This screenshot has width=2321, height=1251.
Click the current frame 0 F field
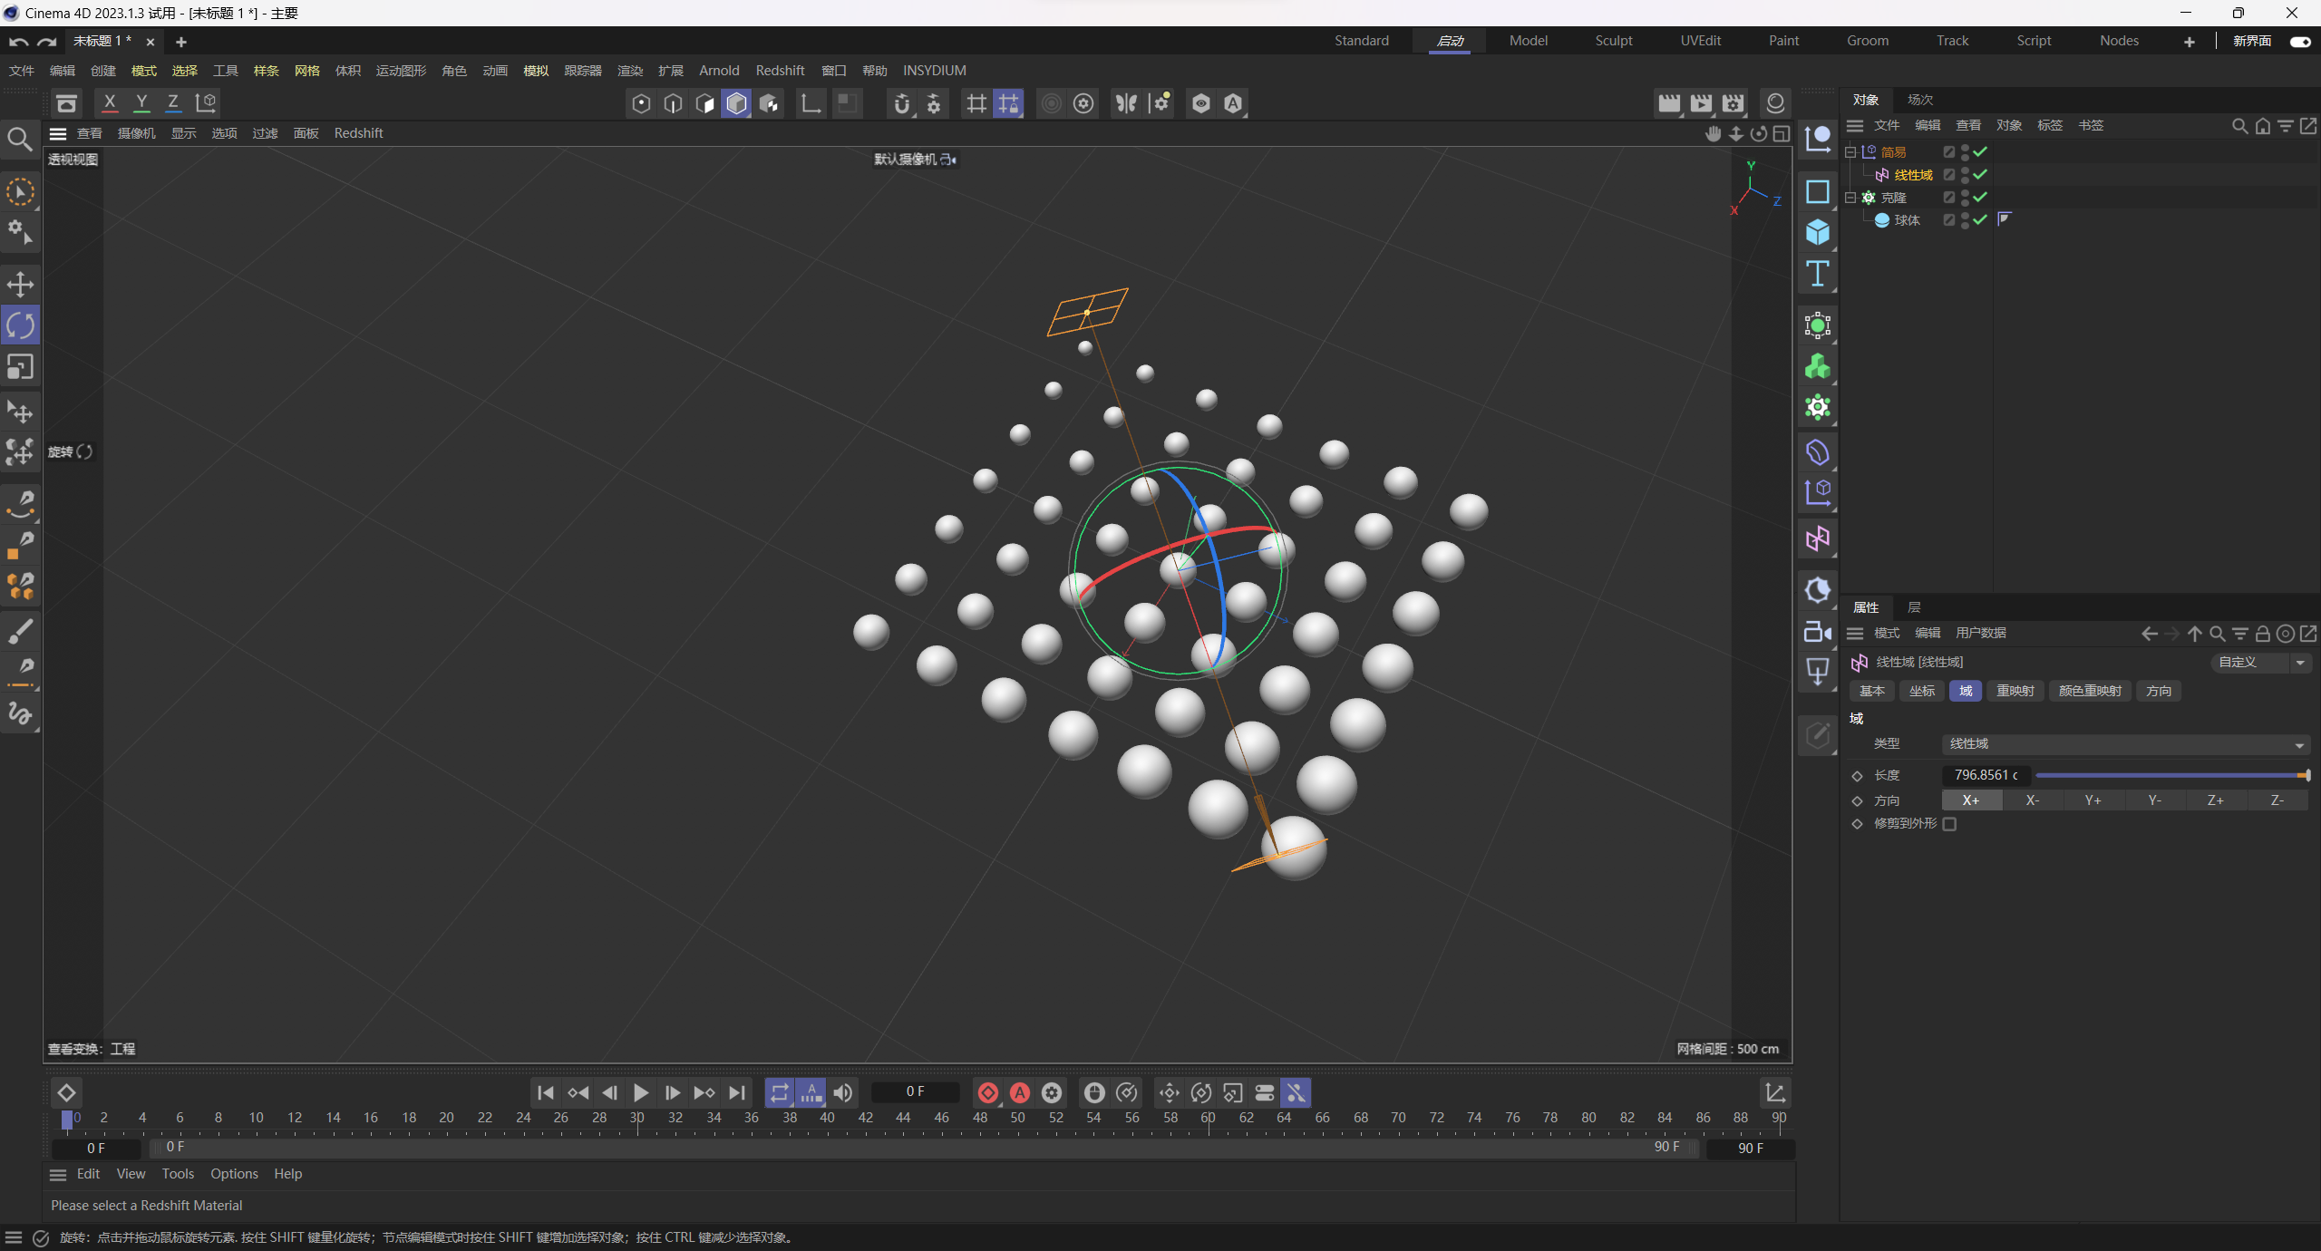point(916,1092)
